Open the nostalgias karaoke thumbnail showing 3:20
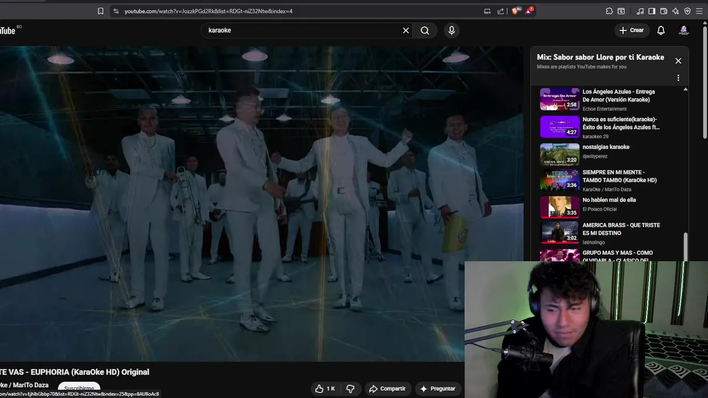 click(560, 154)
